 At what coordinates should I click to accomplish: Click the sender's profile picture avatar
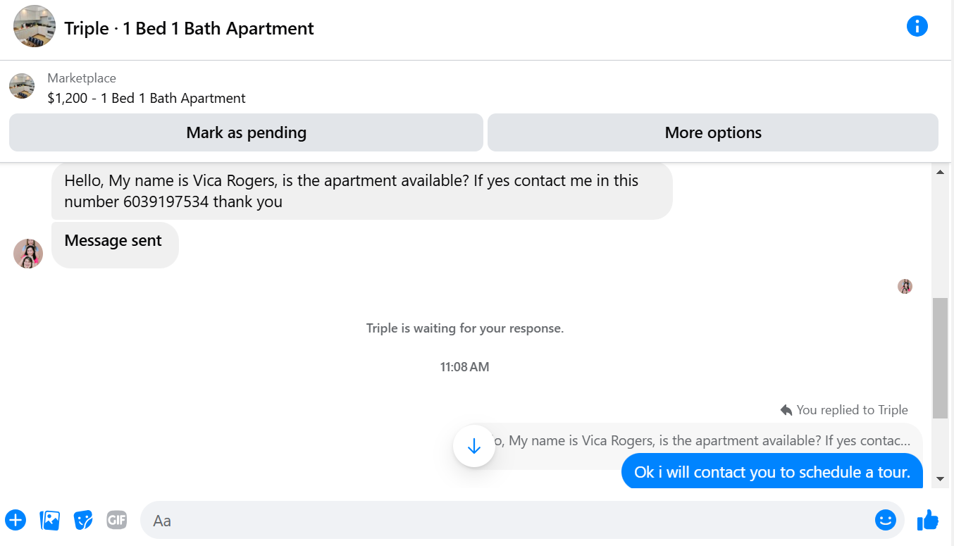28,254
